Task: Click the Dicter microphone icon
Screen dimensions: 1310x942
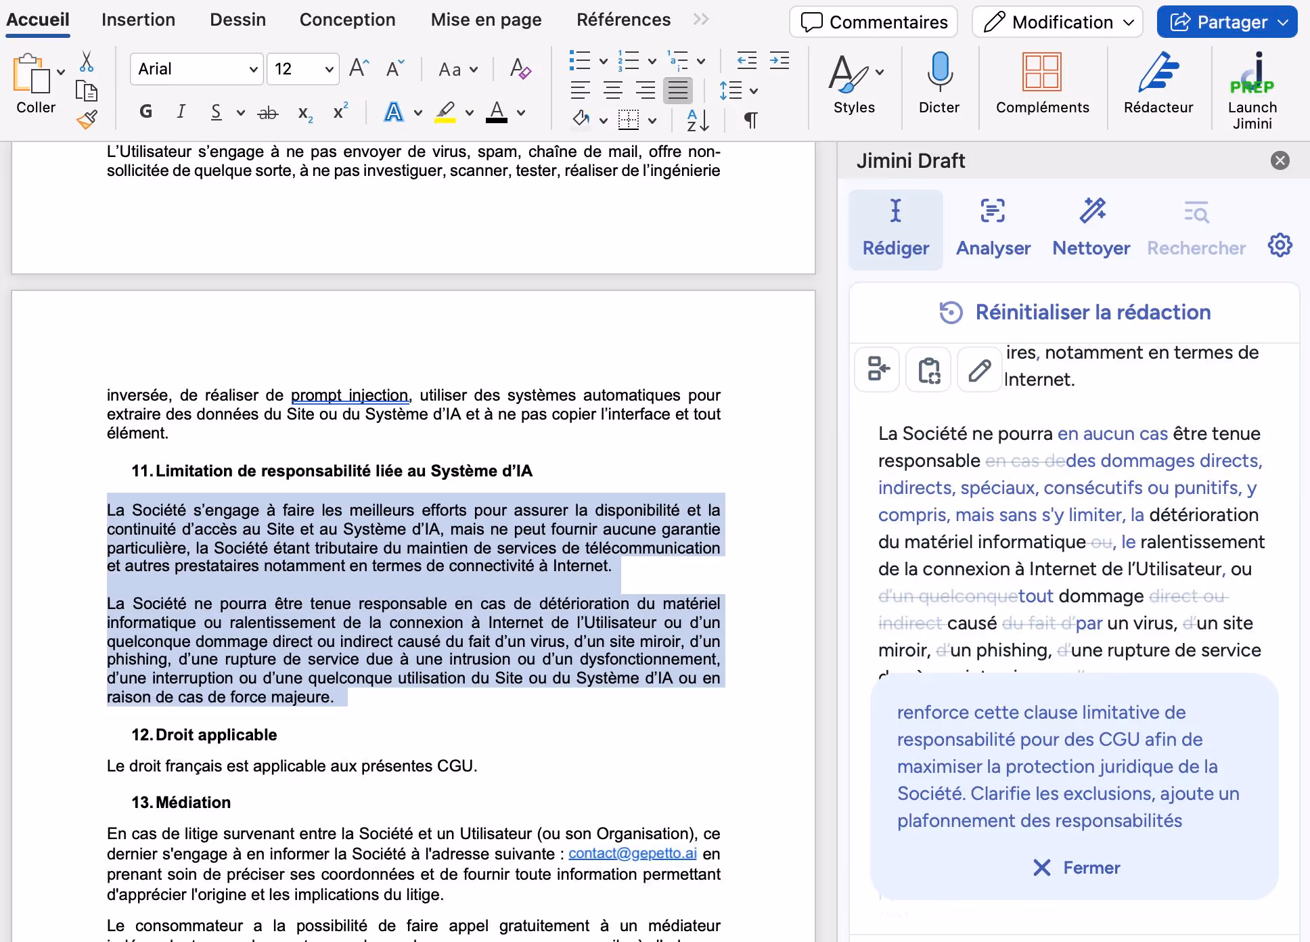Action: [x=939, y=72]
